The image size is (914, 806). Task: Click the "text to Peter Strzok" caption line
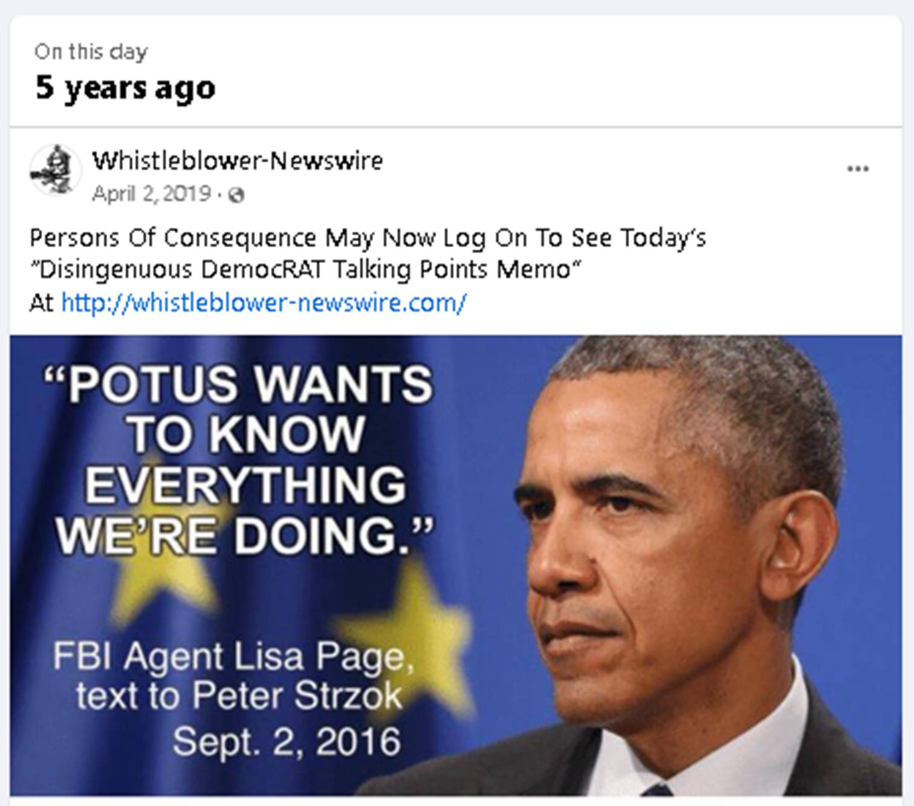click(x=239, y=695)
